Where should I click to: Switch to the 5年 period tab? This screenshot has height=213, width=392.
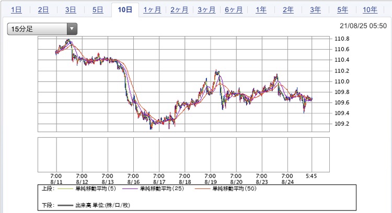coord(342,10)
